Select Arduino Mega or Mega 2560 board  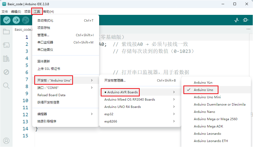click(x=216, y=119)
